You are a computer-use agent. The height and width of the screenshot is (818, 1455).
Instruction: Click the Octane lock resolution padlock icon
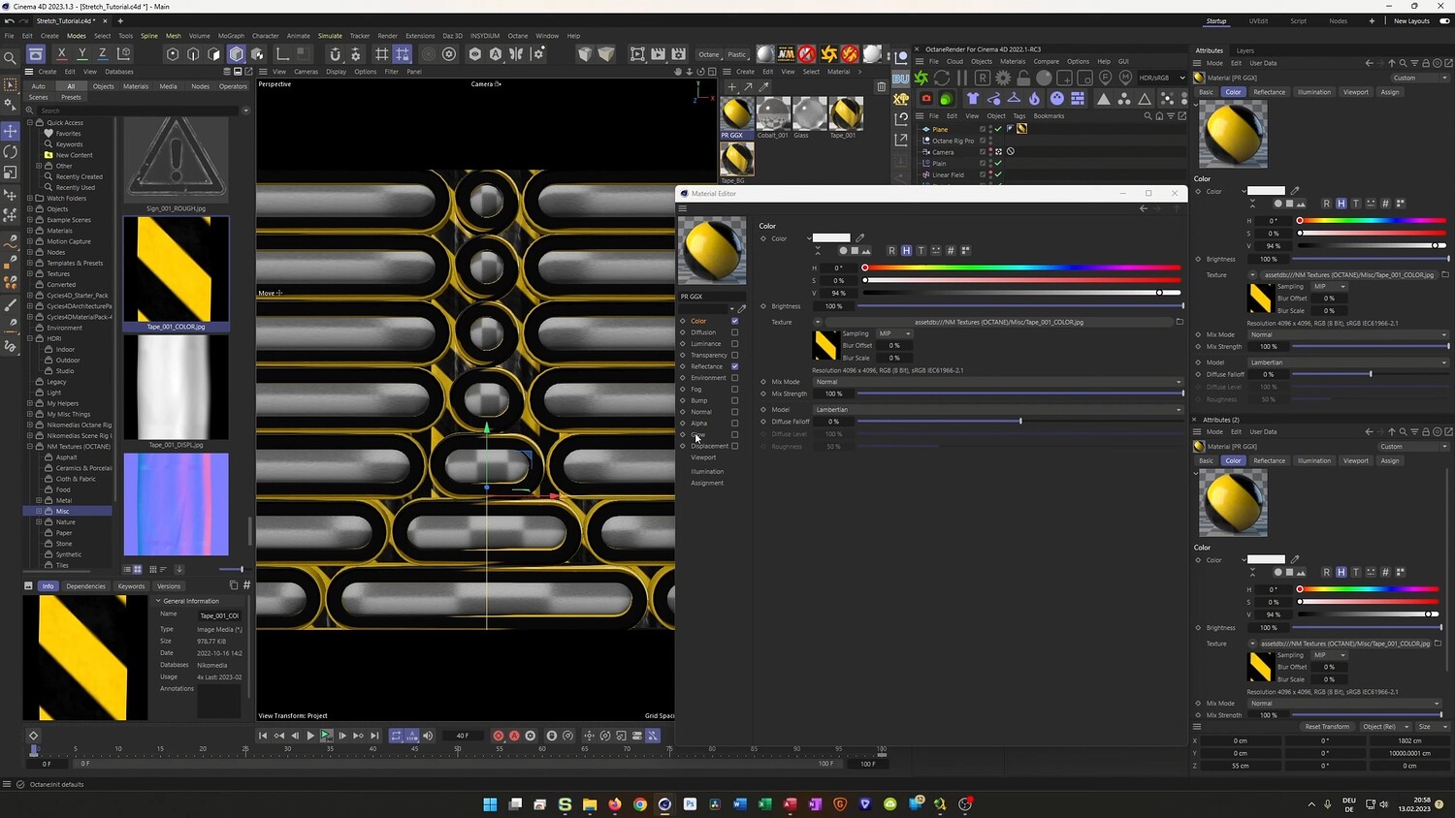[1023, 78]
